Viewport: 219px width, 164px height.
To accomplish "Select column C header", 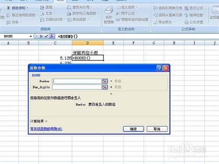I will (55, 43).
